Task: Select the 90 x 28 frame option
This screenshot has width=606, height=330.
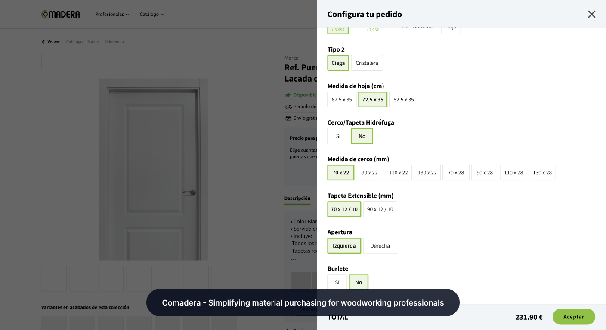Action: [x=485, y=173]
